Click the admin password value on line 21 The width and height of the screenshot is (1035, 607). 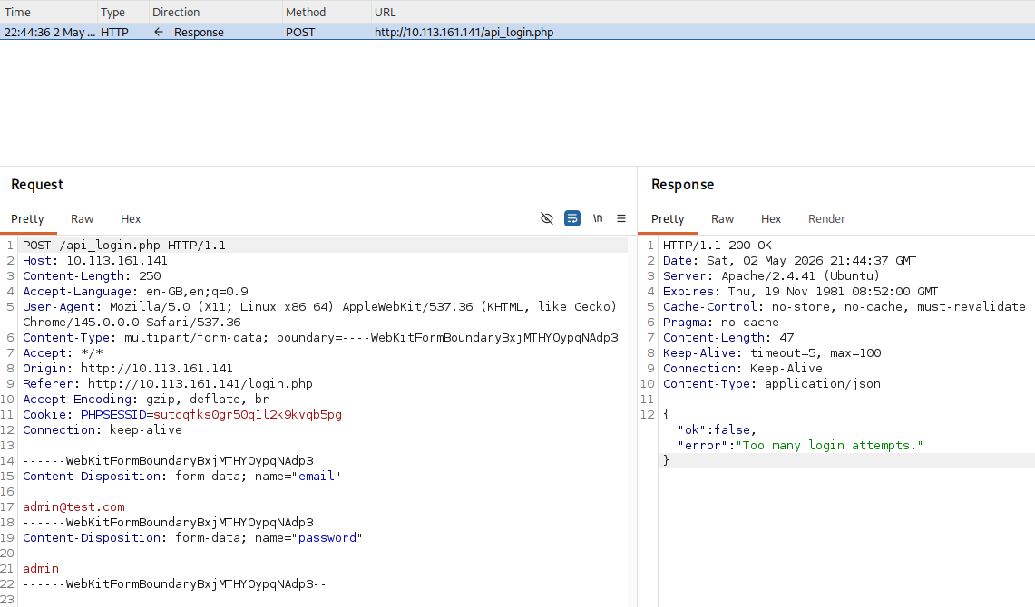(41, 568)
